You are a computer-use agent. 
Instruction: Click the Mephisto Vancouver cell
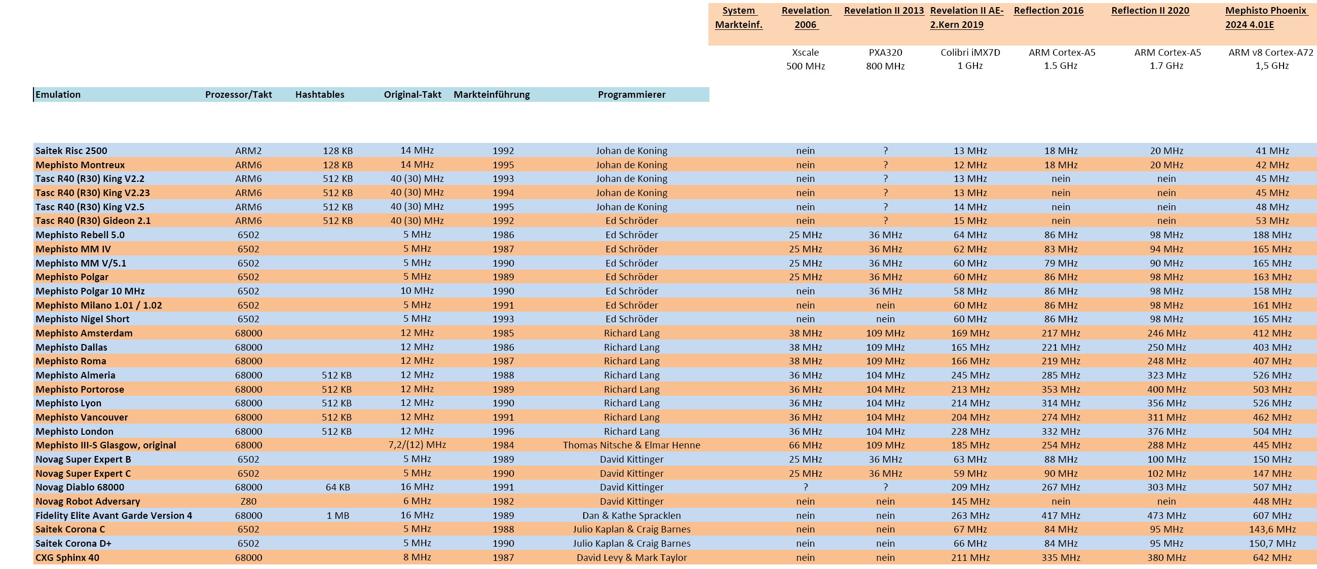(x=81, y=417)
